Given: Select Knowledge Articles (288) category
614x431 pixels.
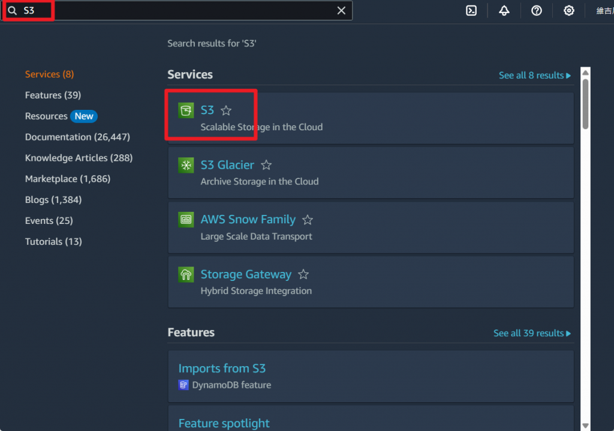Looking at the screenshot, I should 79,158.
